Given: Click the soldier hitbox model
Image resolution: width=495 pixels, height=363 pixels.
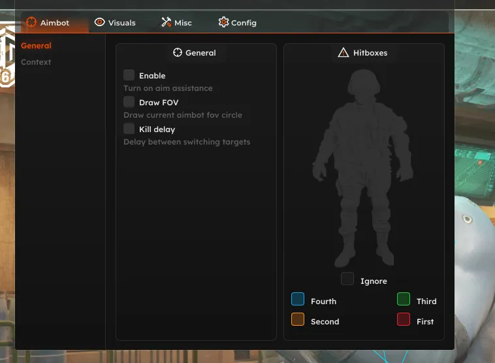Looking at the screenshot, I should (362, 168).
